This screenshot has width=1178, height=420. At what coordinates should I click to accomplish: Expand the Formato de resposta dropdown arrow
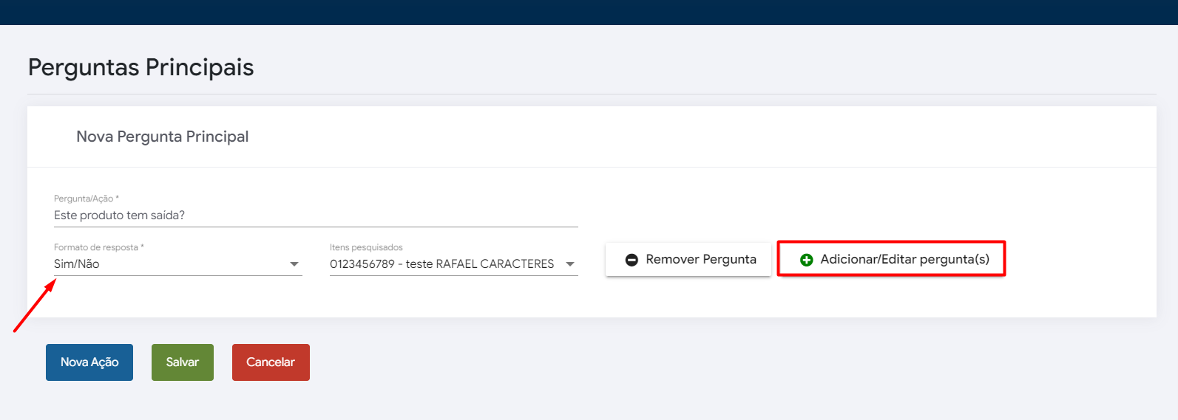[294, 264]
